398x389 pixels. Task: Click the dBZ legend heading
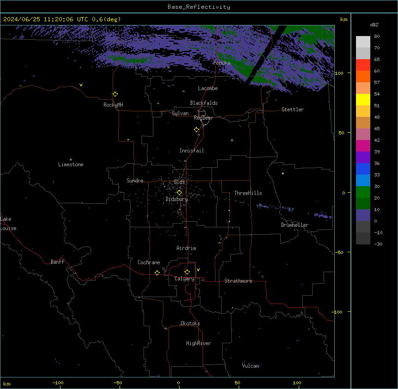point(374,24)
